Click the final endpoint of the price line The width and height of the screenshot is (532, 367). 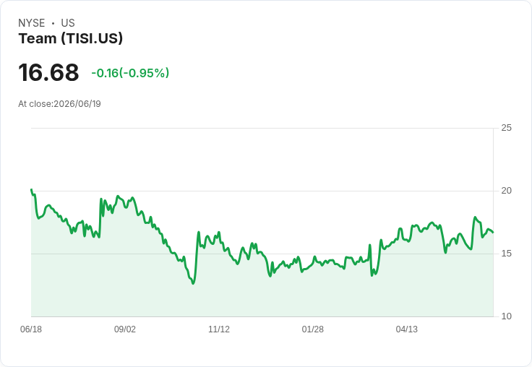point(493,233)
